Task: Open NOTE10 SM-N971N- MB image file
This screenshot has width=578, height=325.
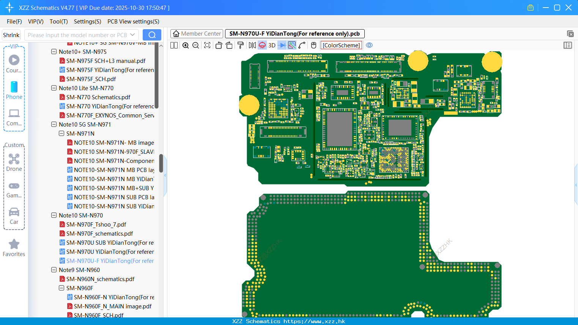Action: (110, 142)
